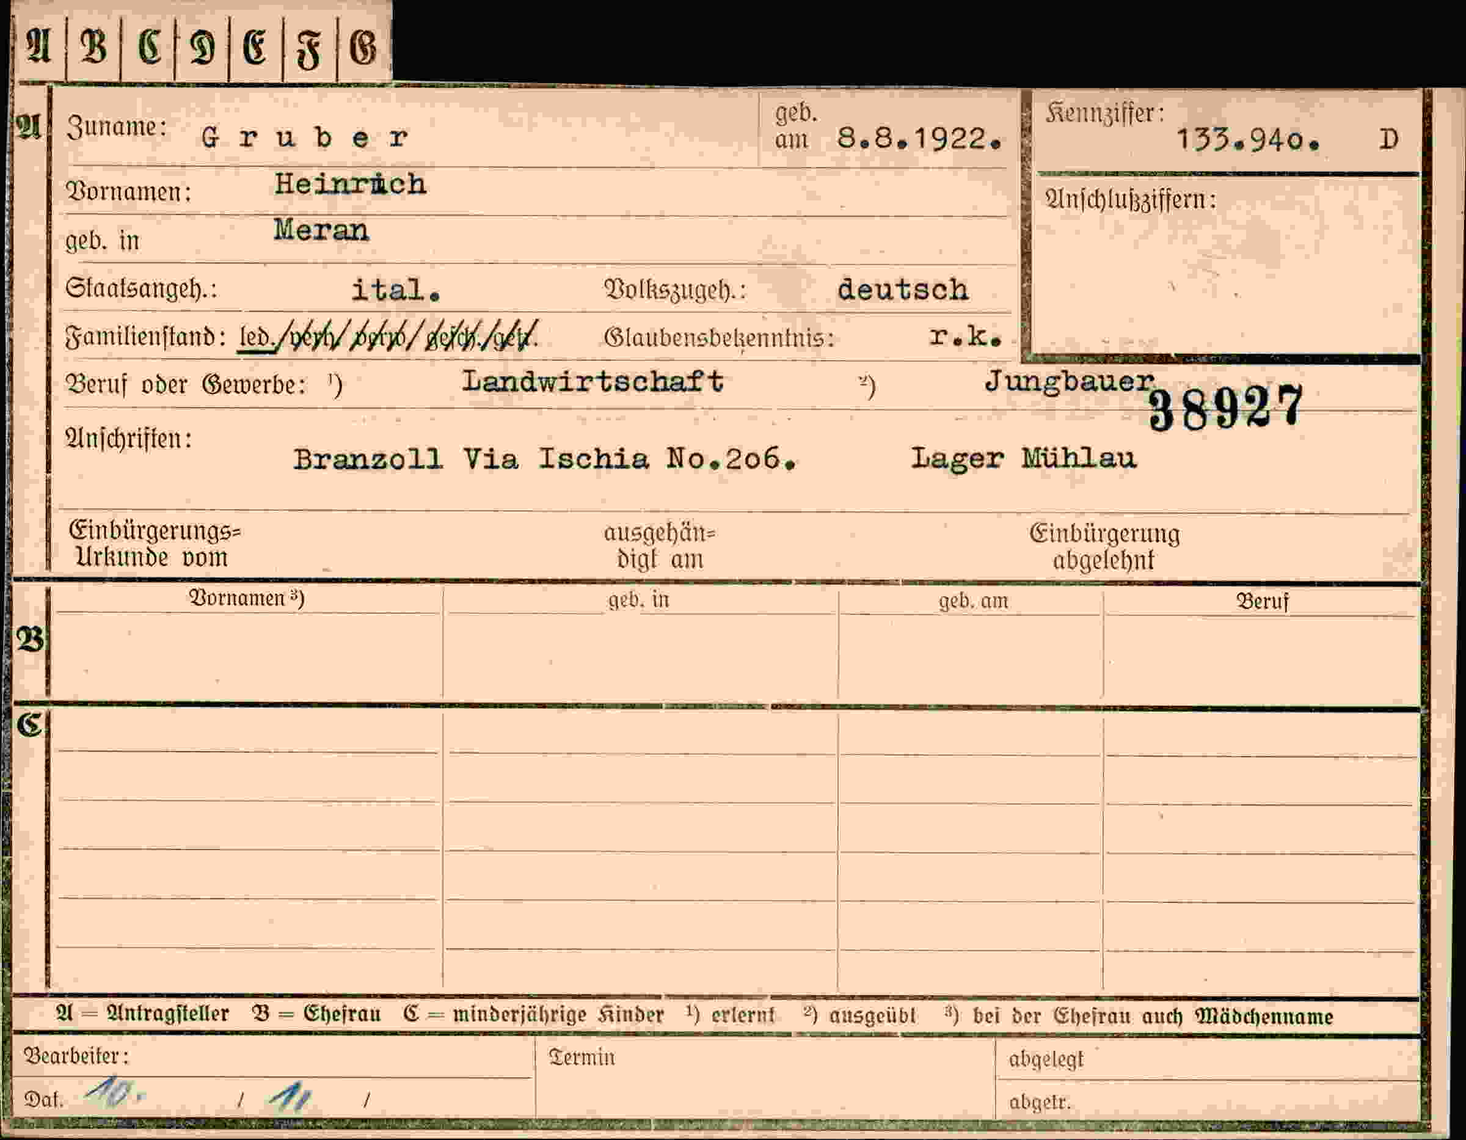Click the legend entry 'A = Antragsteller'
Image resolution: width=1466 pixels, height=1140 pixels.
tap(142, 1014)
